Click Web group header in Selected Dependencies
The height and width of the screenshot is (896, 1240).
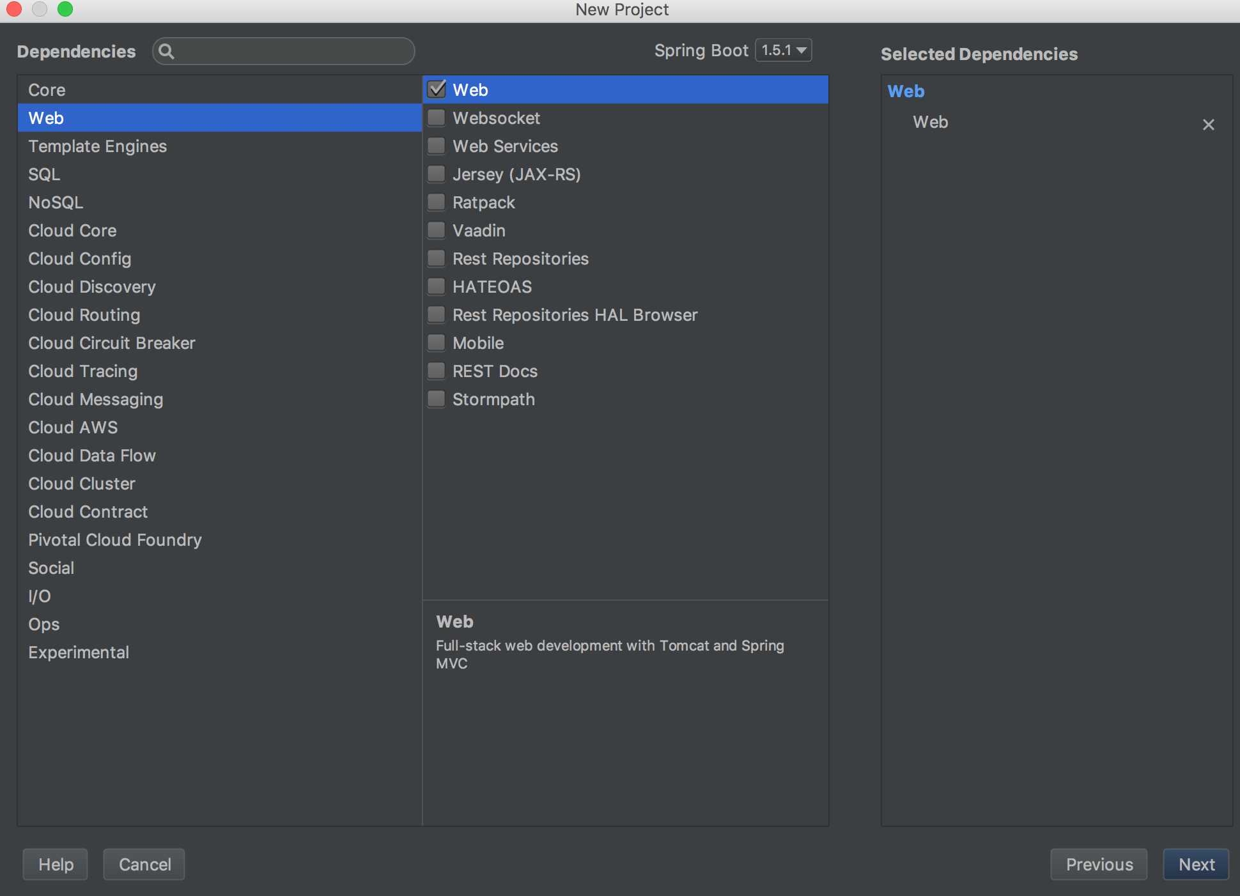[x=906, y=91]
